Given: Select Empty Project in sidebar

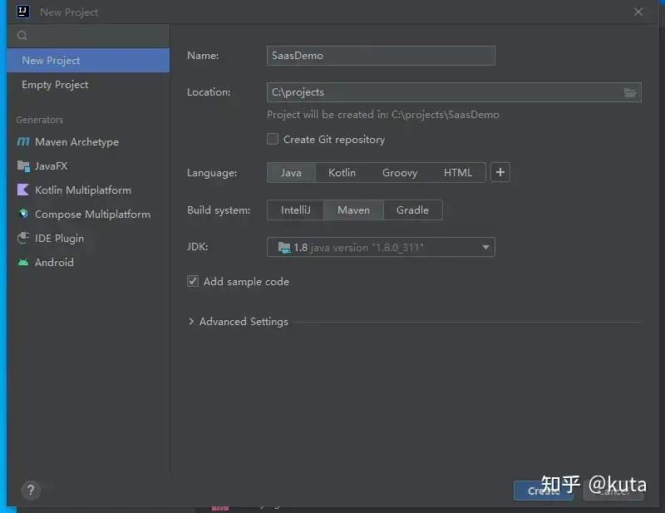Looking at the screenshot, I should pos(88,85).
